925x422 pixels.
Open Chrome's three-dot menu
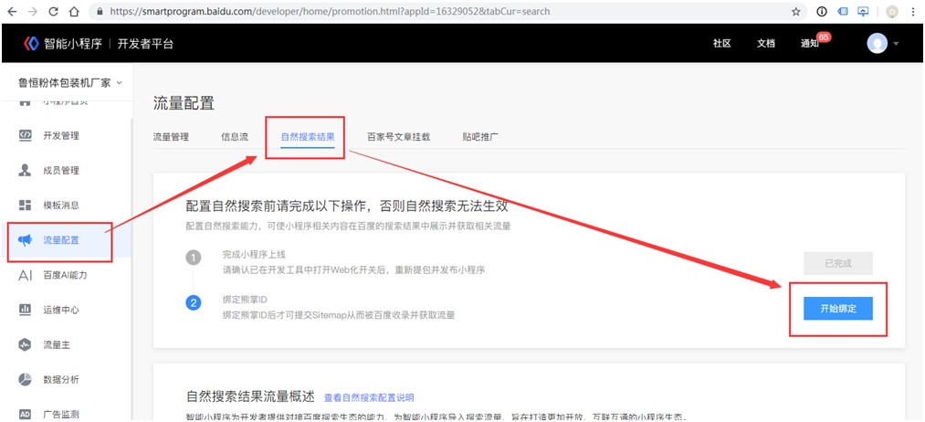coord(913,12)
